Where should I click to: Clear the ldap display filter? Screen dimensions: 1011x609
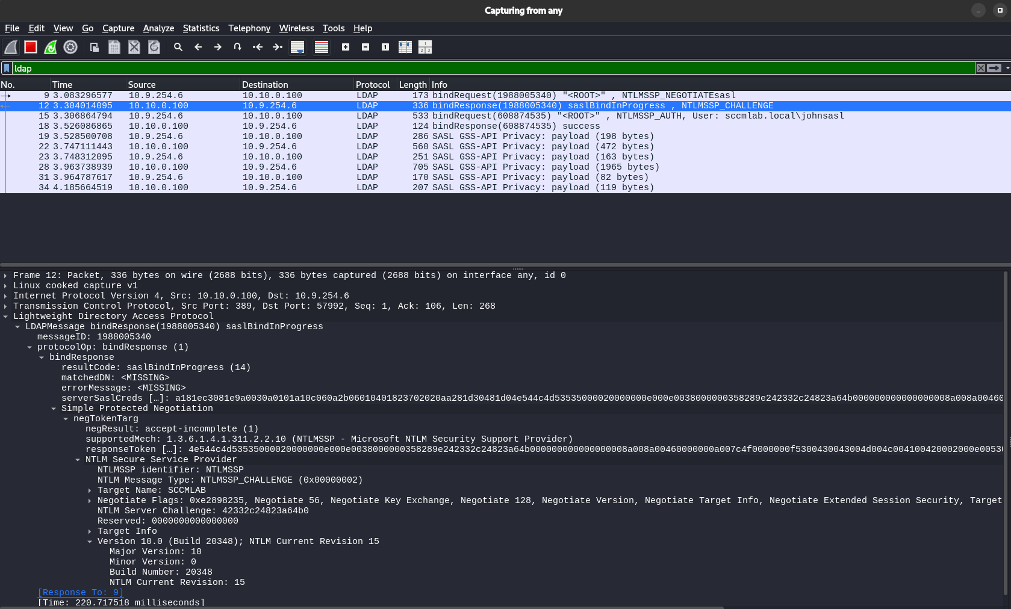[981, 68]
